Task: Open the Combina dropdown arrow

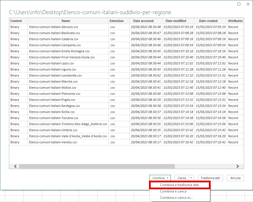Action: [168, 178]
